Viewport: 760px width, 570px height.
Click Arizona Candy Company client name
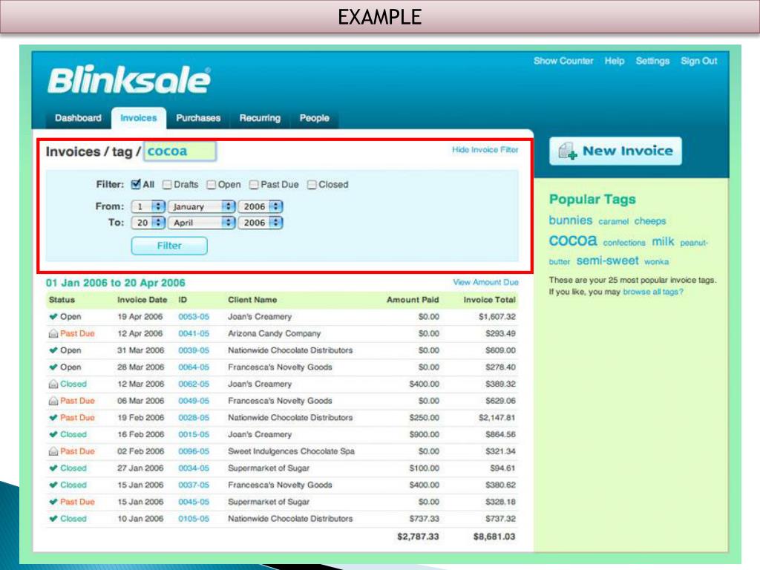(x=274, y=333)
